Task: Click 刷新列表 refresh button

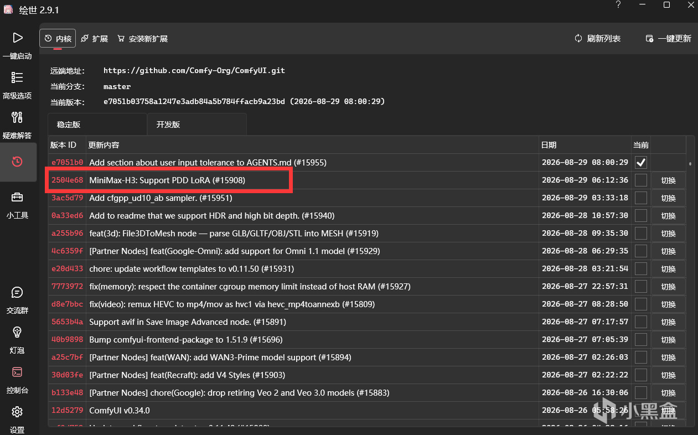Action: tap(597, 38)
